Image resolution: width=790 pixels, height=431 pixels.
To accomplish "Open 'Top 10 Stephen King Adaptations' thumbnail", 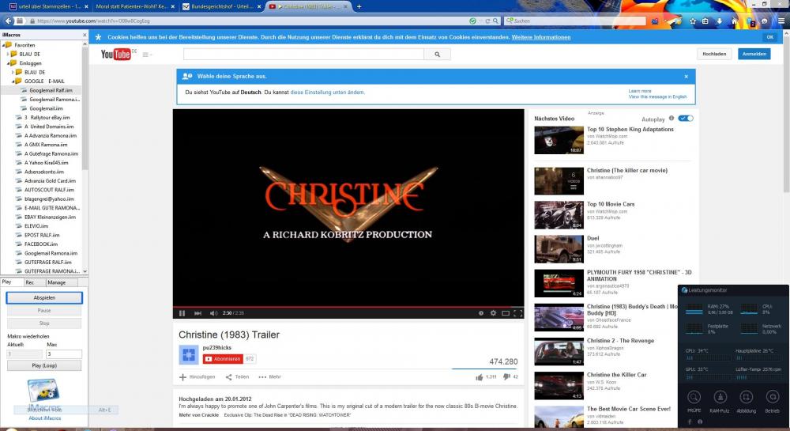I will pyautogui.click(x=559, y=140).
